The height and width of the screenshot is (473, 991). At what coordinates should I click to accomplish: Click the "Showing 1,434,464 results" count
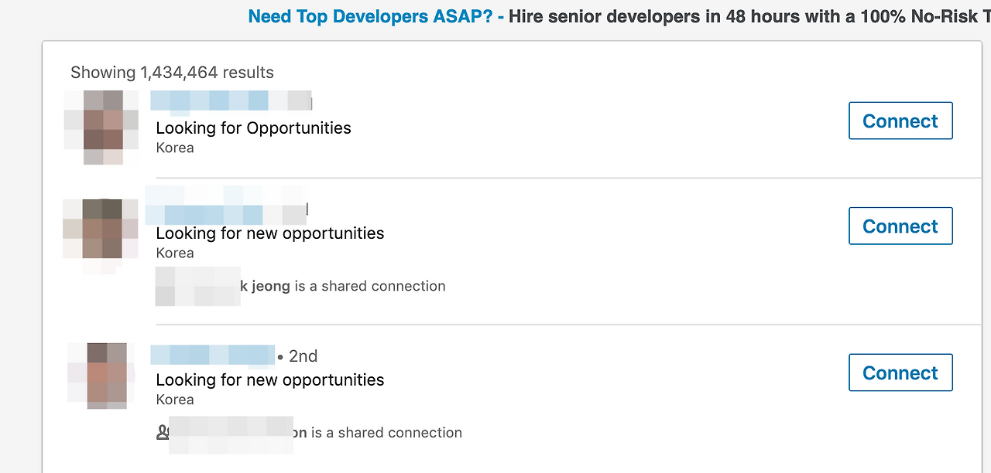172,73
